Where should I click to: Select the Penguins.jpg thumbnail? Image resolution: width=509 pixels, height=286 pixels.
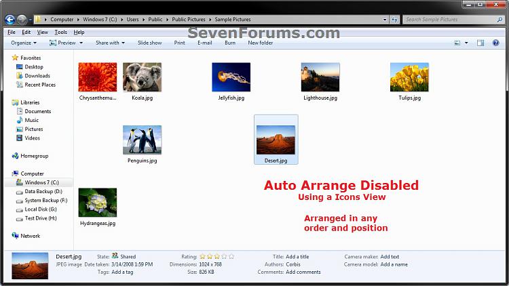click(143, 140)
